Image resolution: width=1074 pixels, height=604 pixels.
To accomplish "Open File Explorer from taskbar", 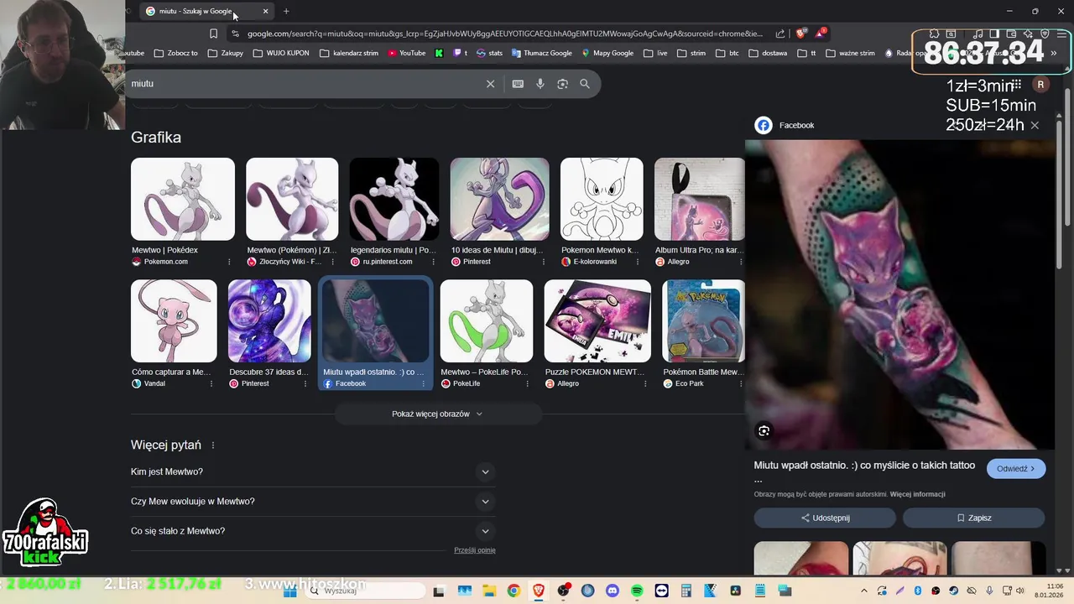I will pyautogui.click(x=489, y=591).
